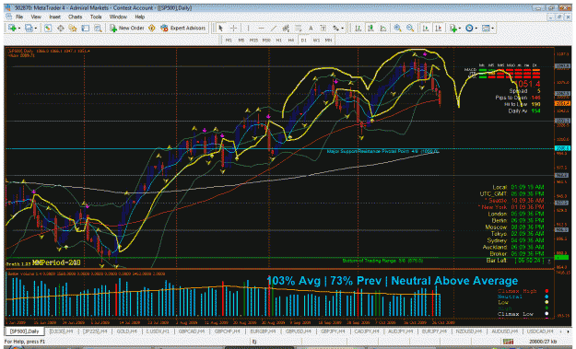This screenshot has height=349, width=576.
Task: Select the M30 timeframe button
Action: pos(266,40)
